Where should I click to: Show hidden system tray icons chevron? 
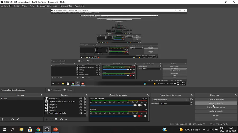pyautogui.click(x=204, y=130)
